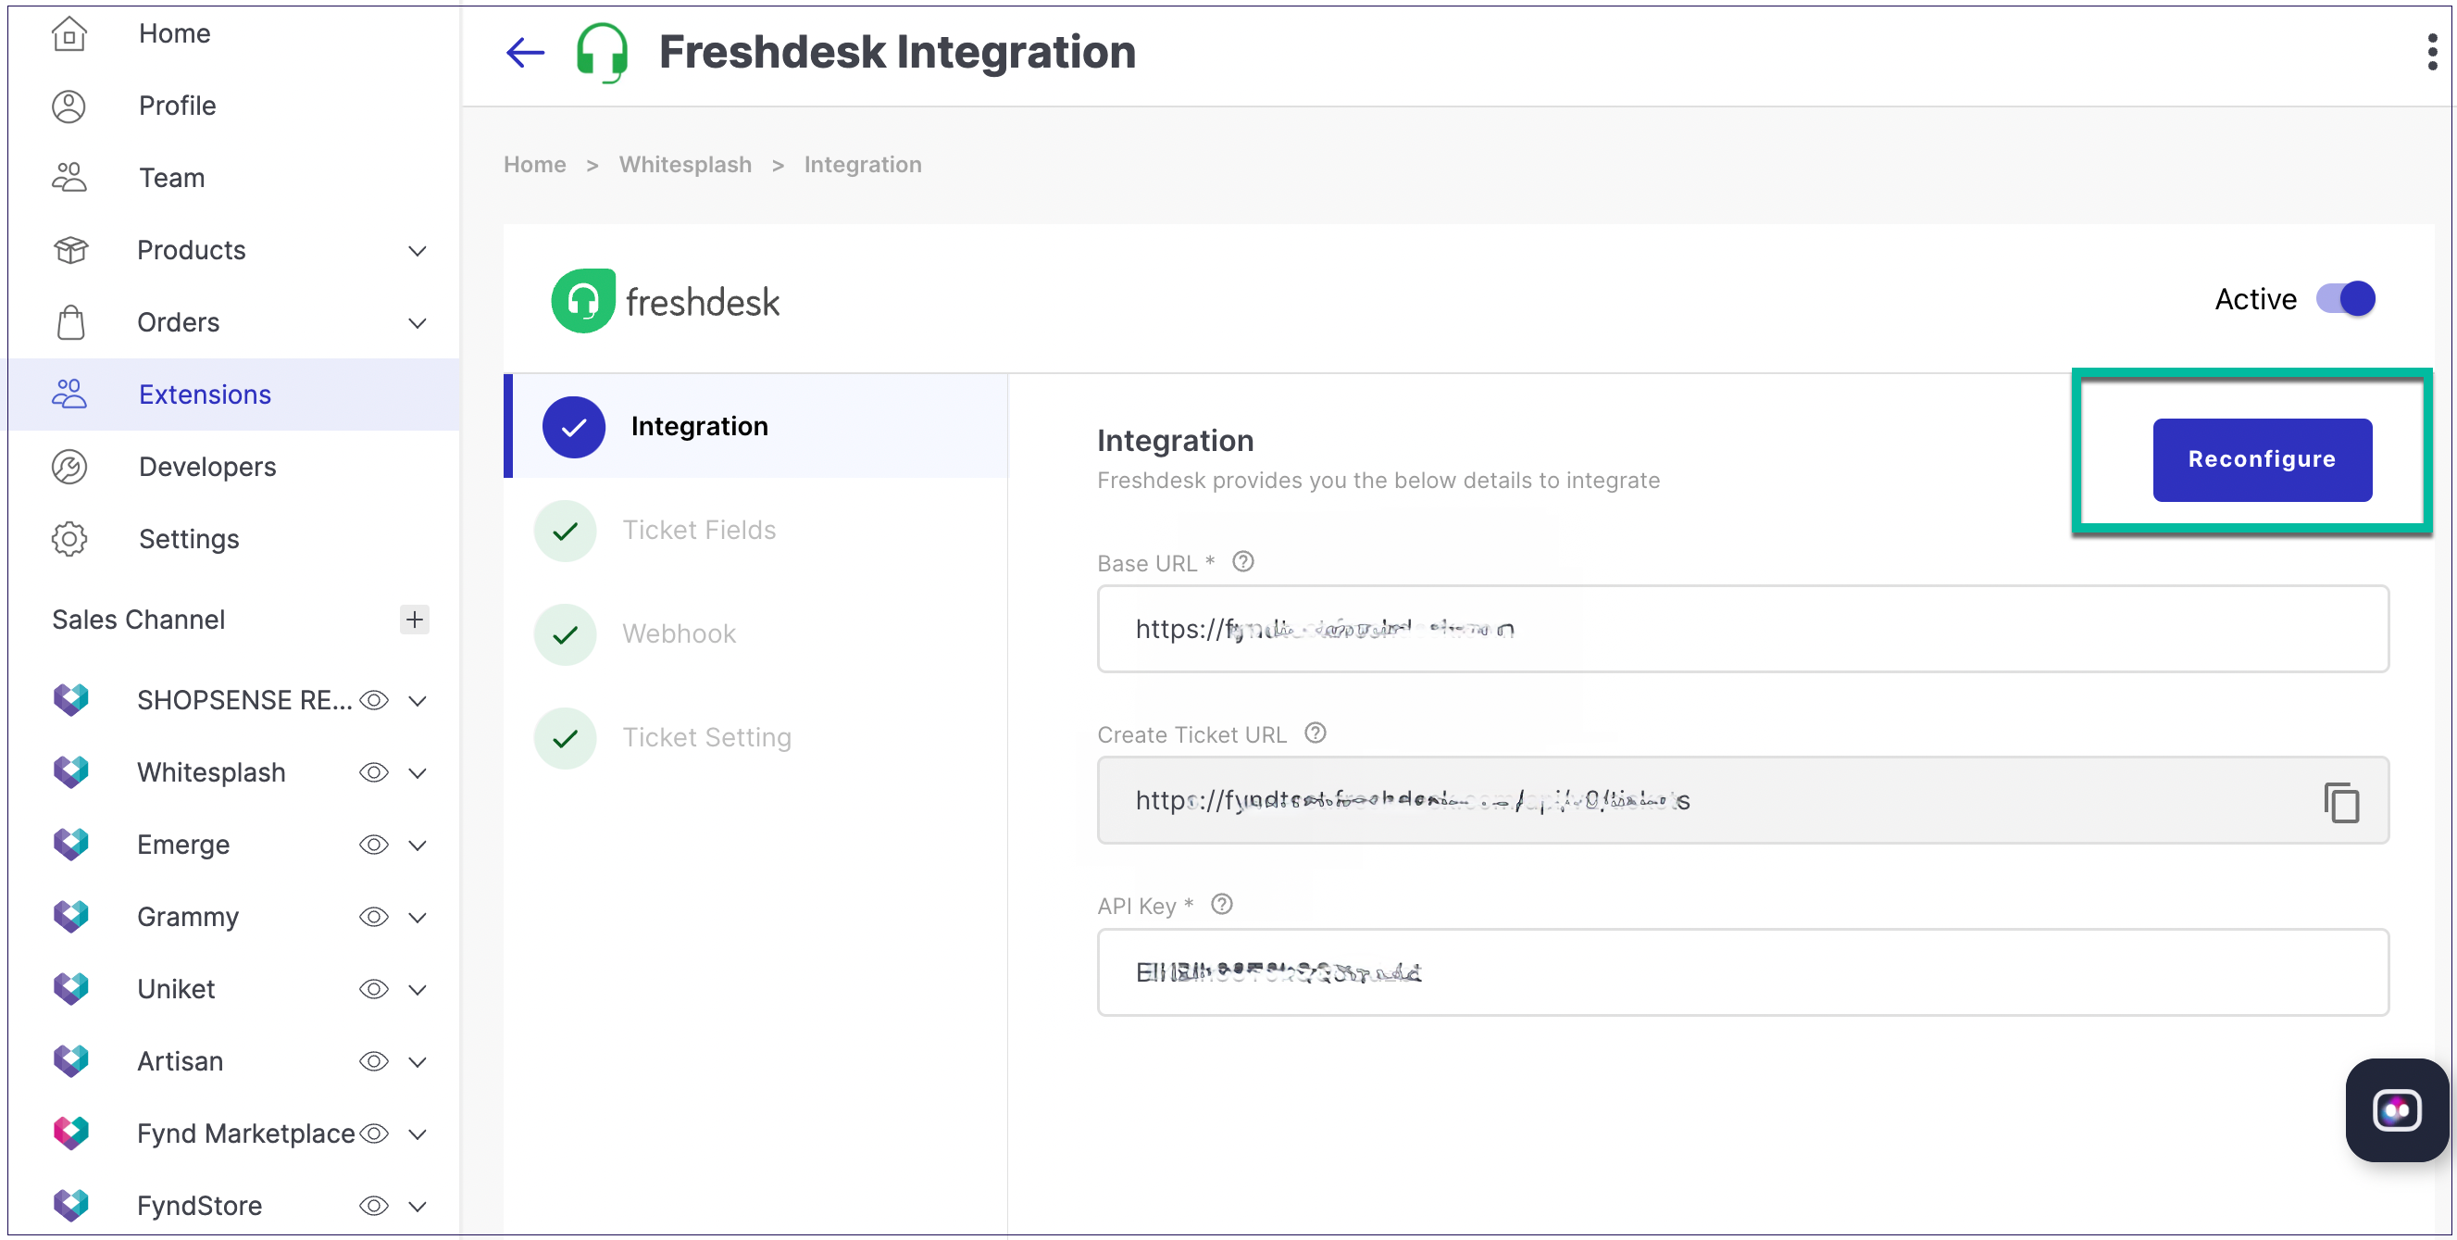The image size is (2457, 1240).
Task: Open the Home sidebar item
Action: click(69, 33)
